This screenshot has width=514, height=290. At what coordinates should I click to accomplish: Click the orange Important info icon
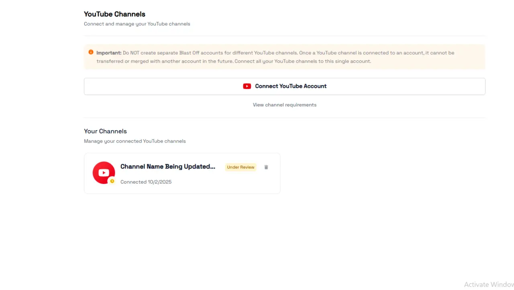click(x=91, y=52)
